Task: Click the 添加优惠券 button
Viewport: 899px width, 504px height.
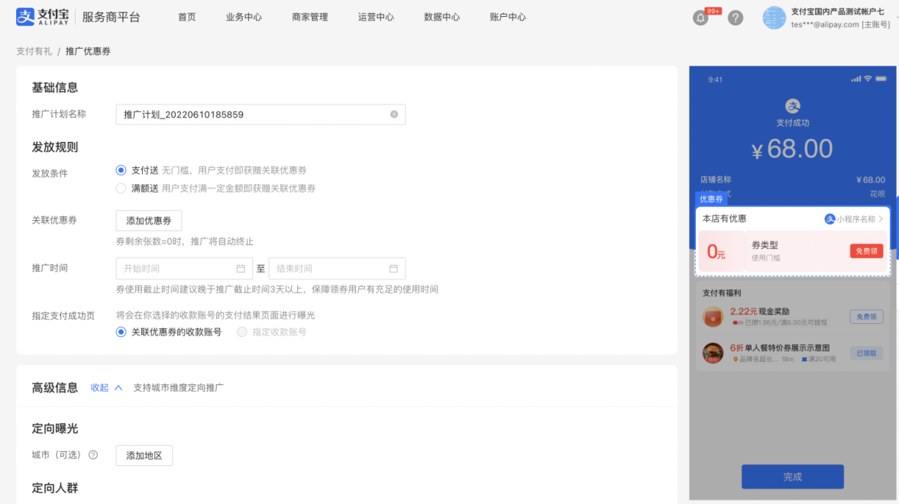Action: coord(148,221)
